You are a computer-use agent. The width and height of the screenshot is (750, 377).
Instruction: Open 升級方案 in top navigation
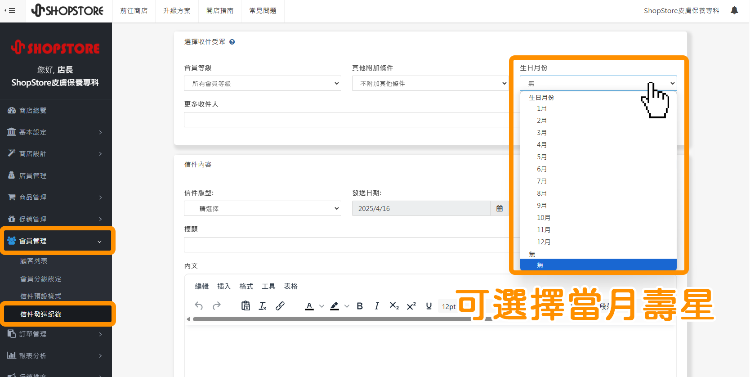coord(177,10)
